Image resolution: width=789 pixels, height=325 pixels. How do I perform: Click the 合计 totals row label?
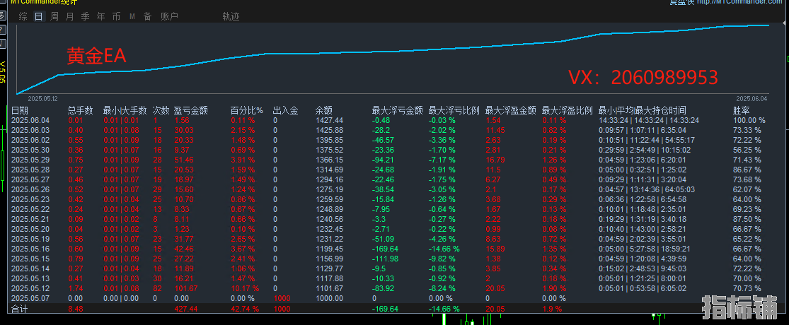tap(20, 309)
